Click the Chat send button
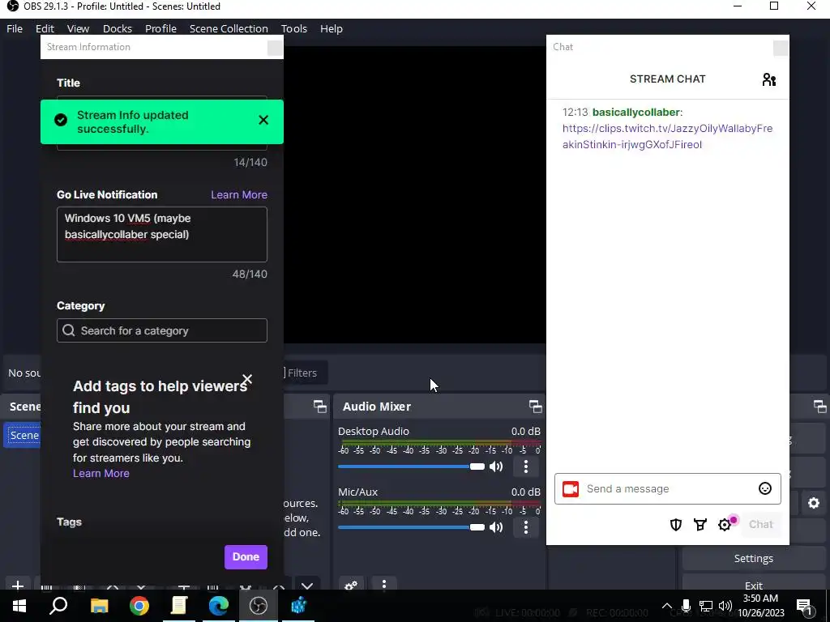 [x=760, y=525]
